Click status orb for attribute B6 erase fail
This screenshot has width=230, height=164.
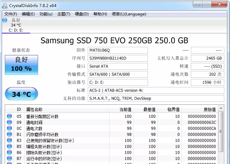[x=9, y=153]
